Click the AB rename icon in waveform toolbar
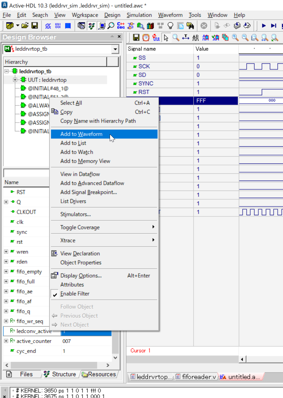Screen dimensions: 283x398 [x=195, y=37]
